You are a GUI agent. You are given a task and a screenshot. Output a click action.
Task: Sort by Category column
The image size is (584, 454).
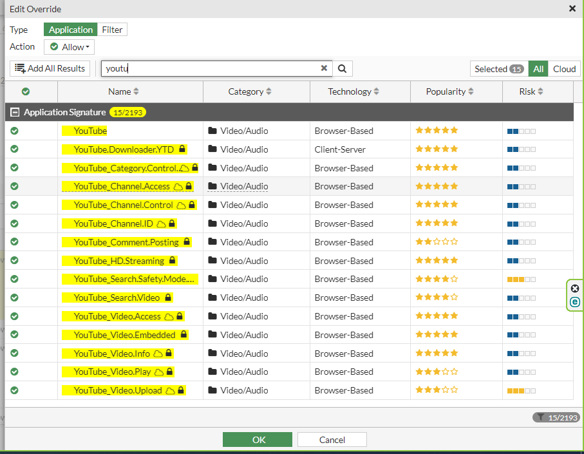tap(250, 91)
